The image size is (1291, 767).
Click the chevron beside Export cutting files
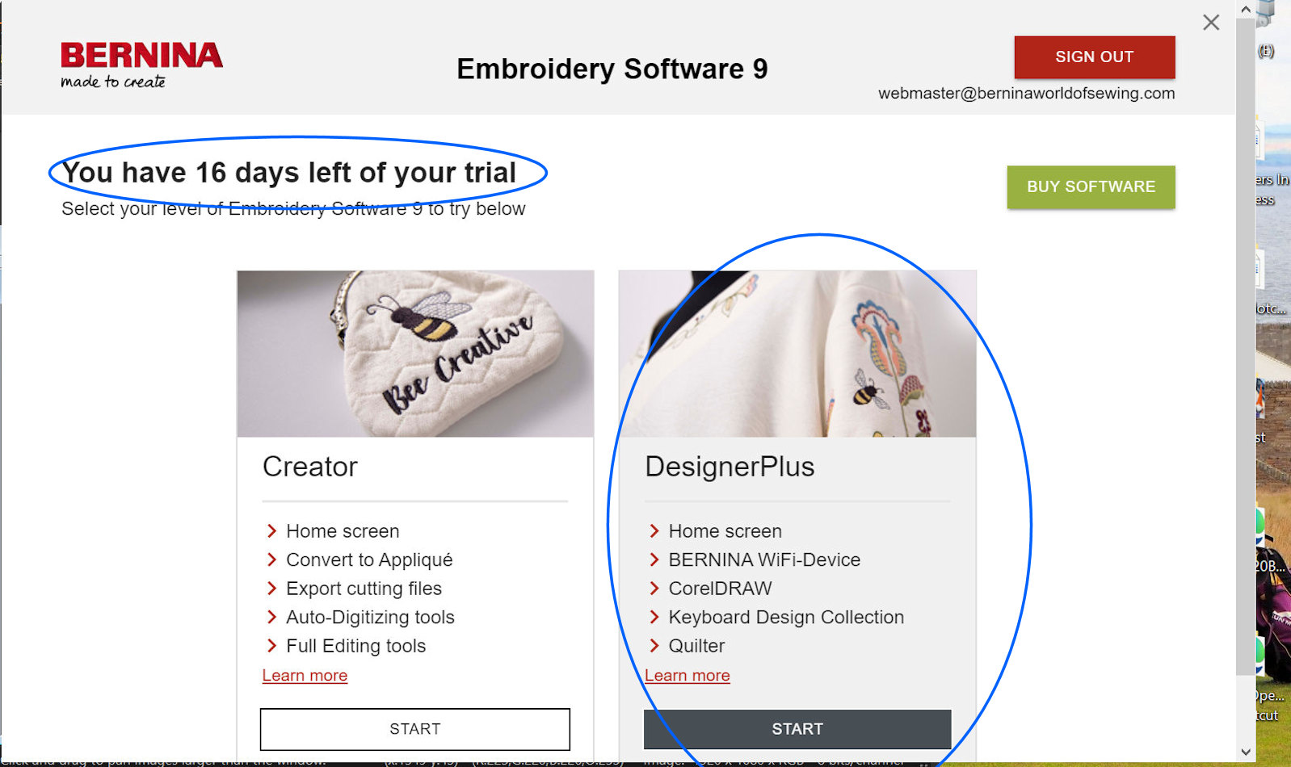271,589
